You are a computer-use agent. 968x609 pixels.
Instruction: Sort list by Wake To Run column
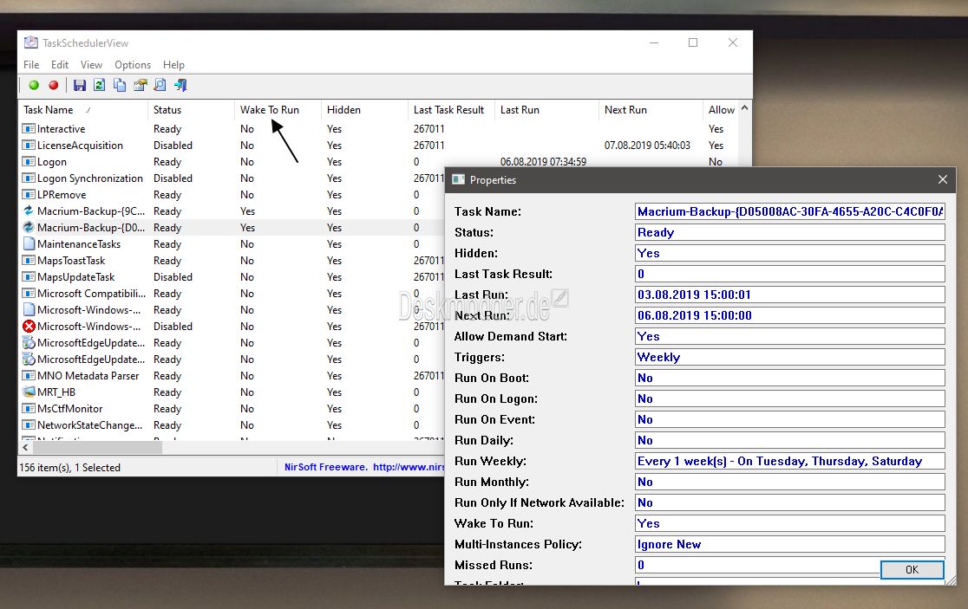270,110
